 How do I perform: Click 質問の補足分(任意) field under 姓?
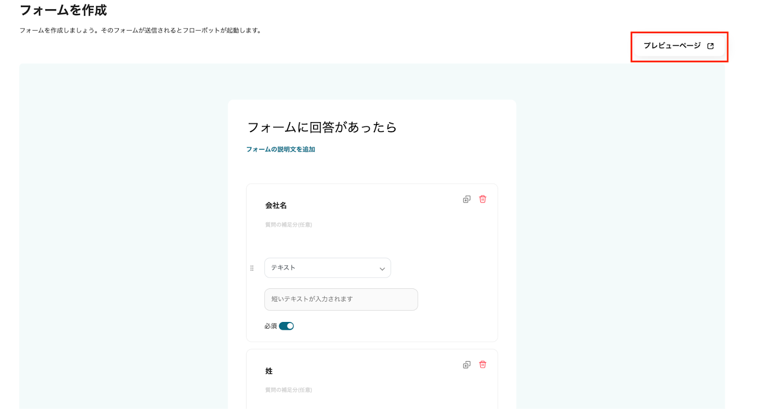coord(288,390)
